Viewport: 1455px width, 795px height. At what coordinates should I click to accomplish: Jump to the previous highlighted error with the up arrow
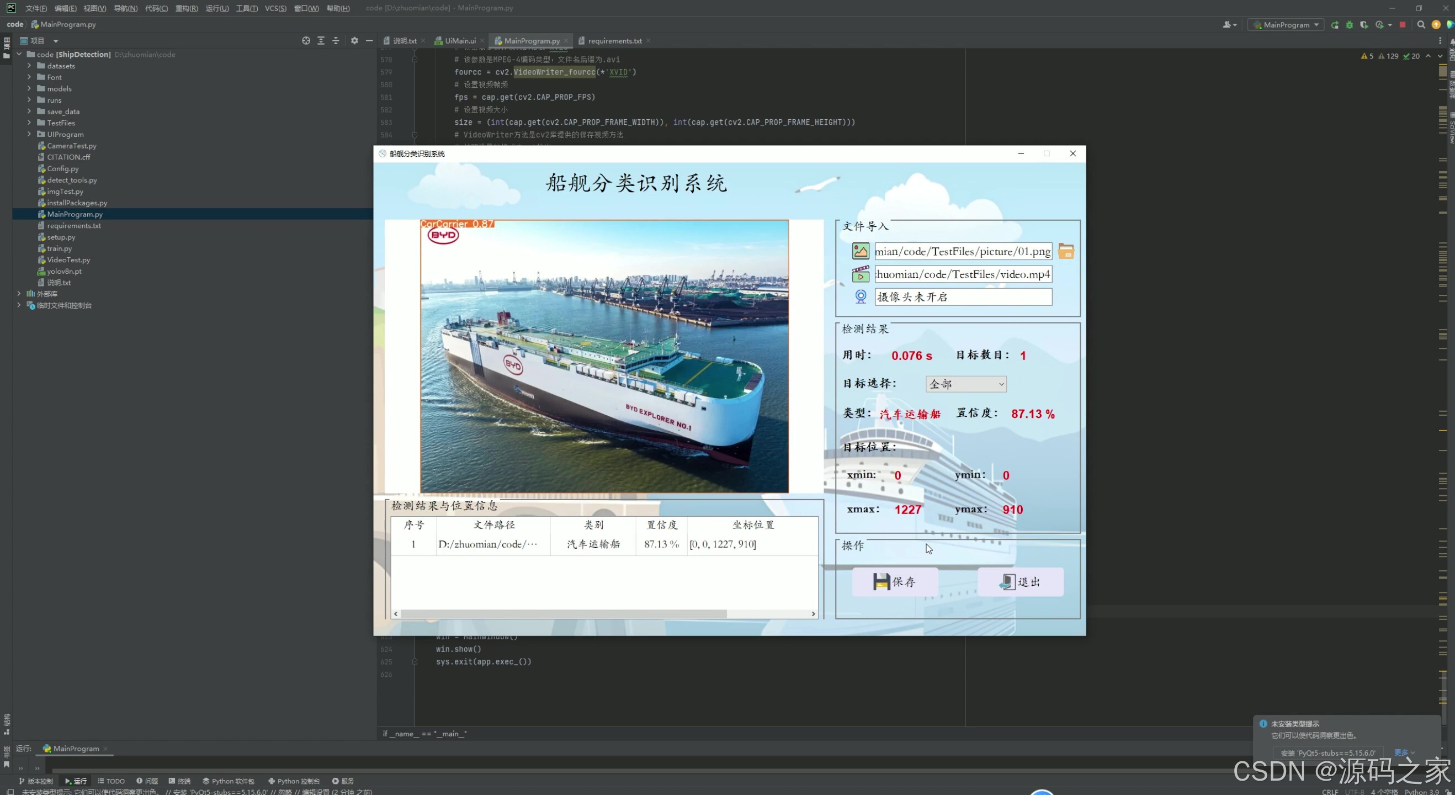coord(1429,56)
